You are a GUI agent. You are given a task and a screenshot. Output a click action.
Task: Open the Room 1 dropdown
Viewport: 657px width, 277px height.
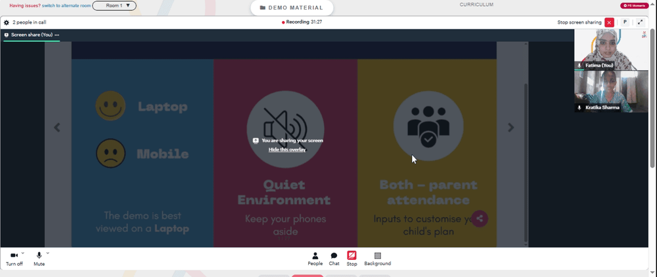click(x=114, y=6)
